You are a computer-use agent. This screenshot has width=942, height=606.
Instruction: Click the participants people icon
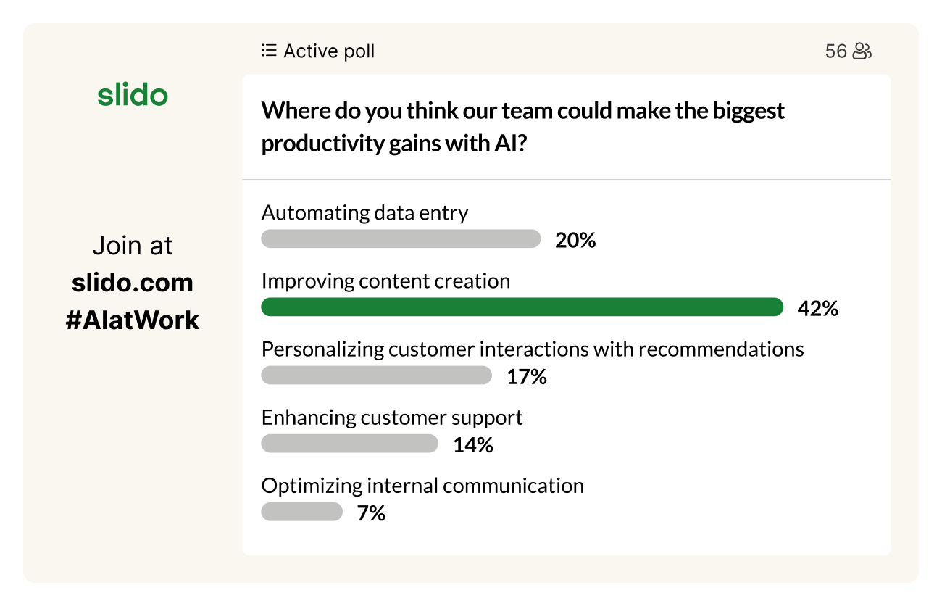862,51
